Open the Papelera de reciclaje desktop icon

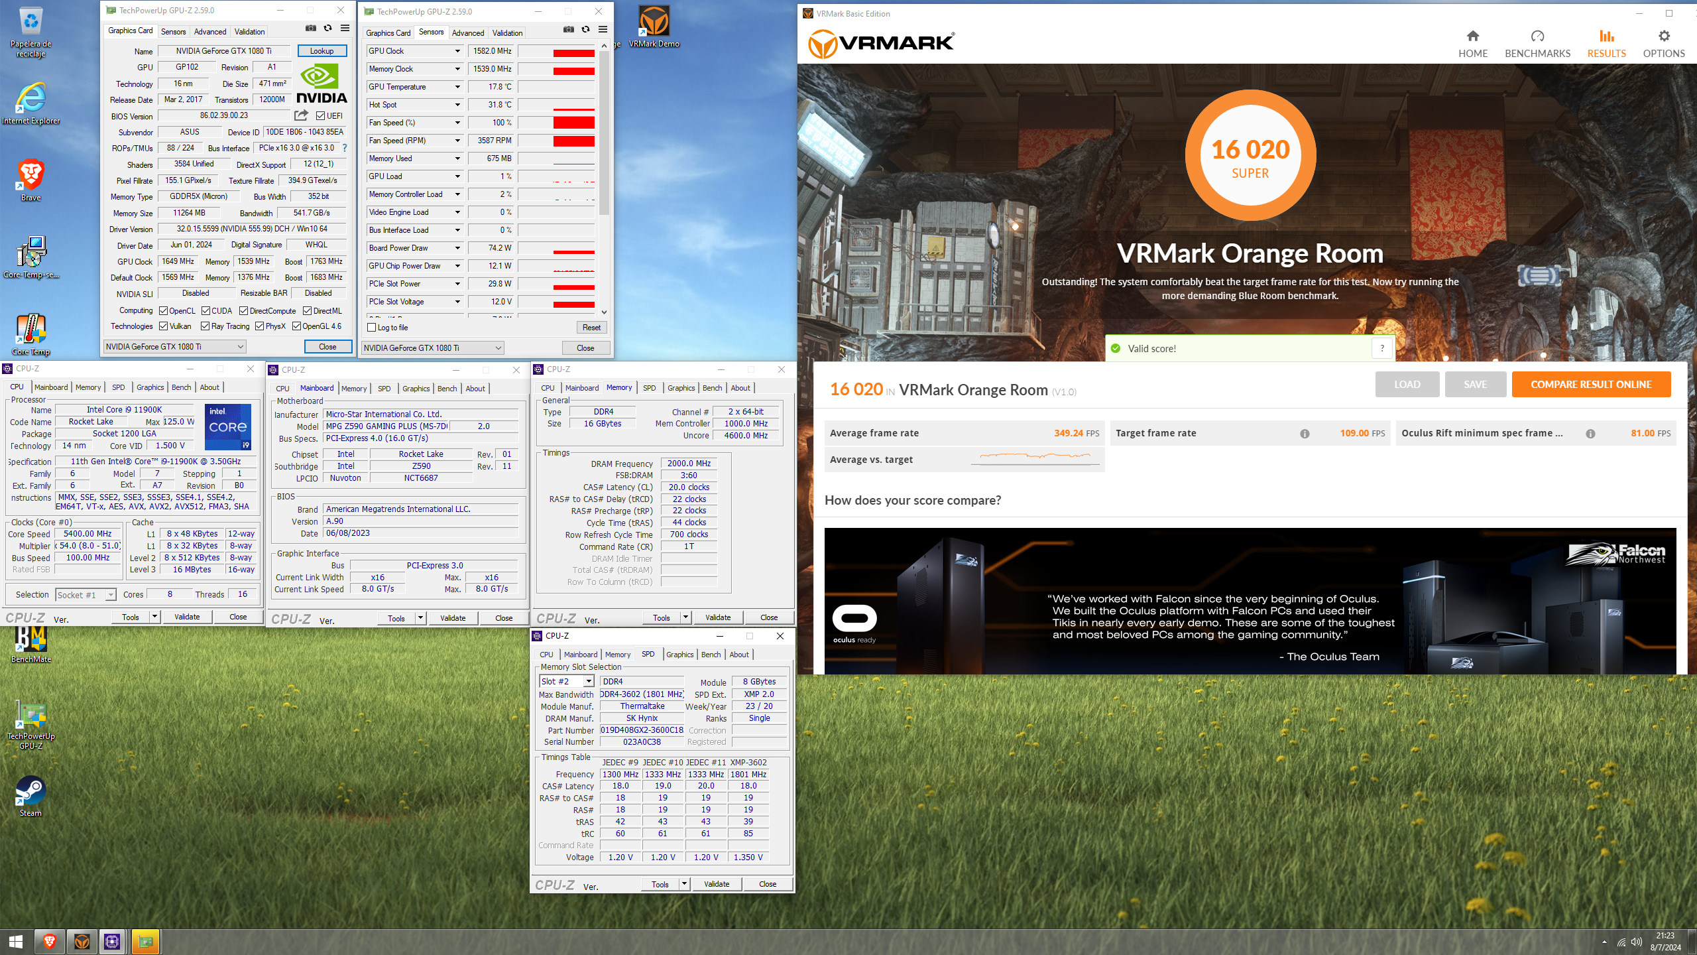(x=30, y=32)
